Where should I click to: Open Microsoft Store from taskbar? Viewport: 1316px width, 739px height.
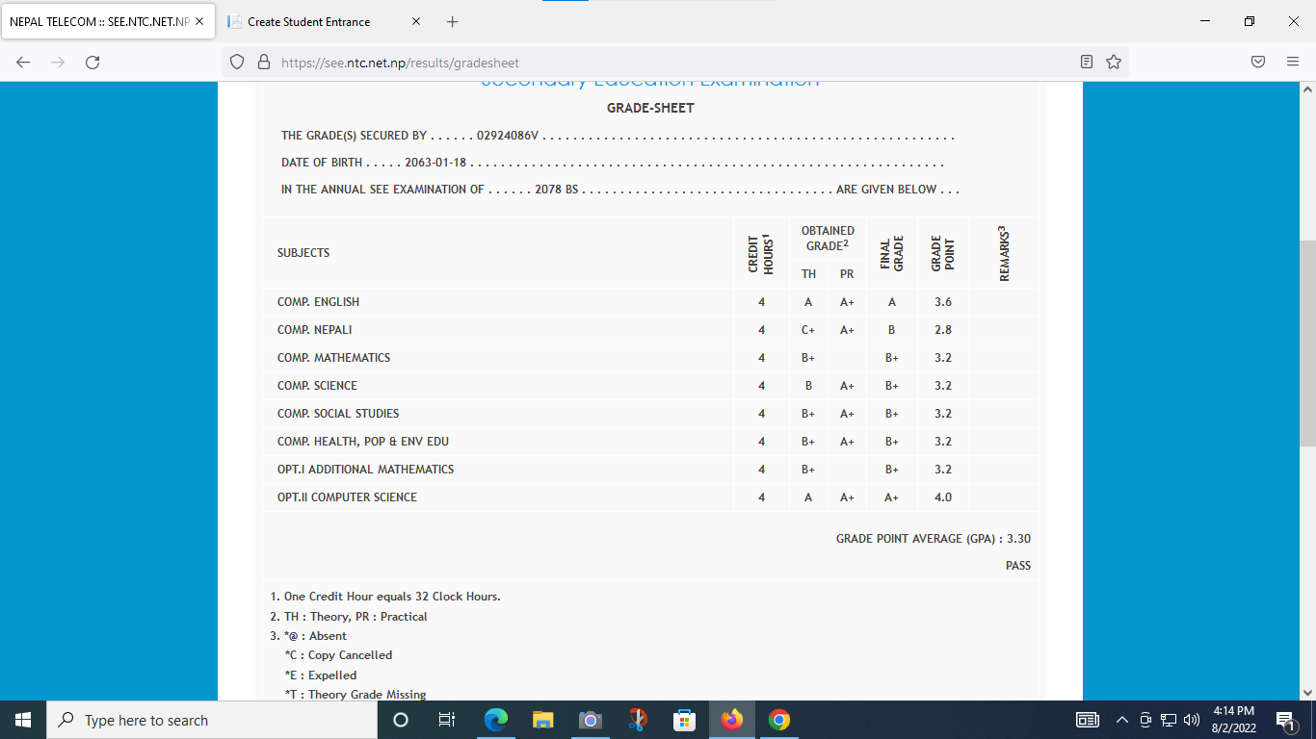[685, 720]
